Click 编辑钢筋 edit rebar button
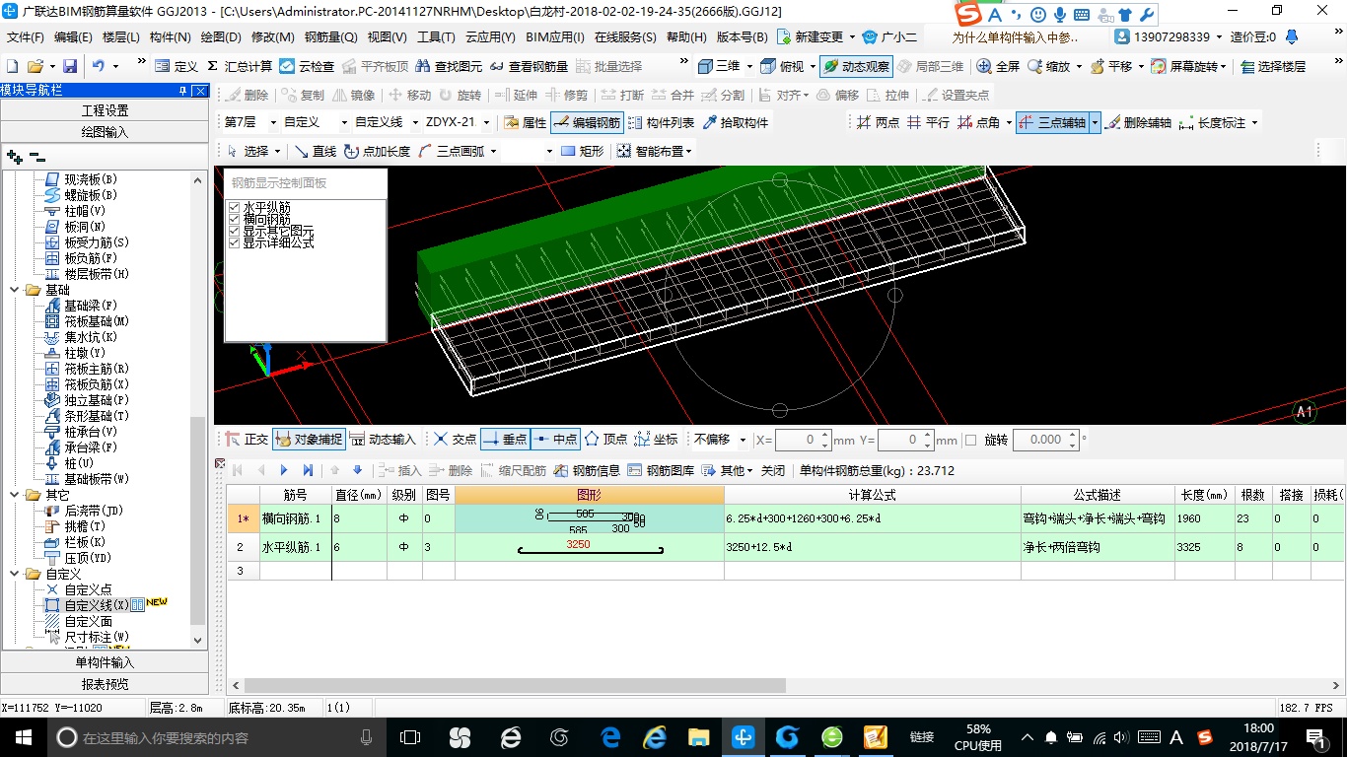The image size is (1347, 757). point(587,123)
